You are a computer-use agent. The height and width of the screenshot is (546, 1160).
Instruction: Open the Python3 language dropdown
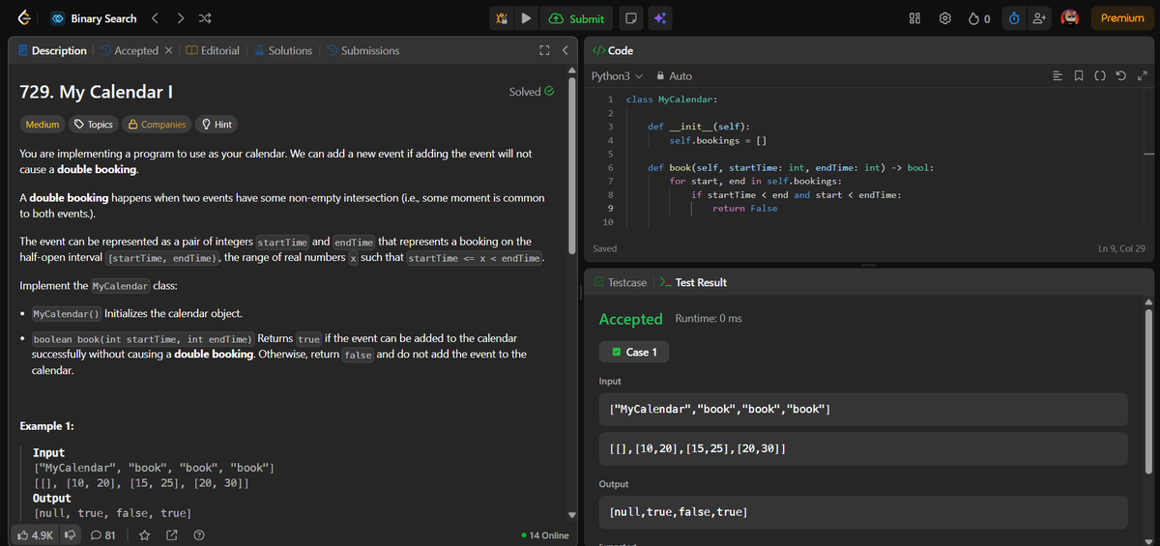pyautogui.click(x=617, y=75)
